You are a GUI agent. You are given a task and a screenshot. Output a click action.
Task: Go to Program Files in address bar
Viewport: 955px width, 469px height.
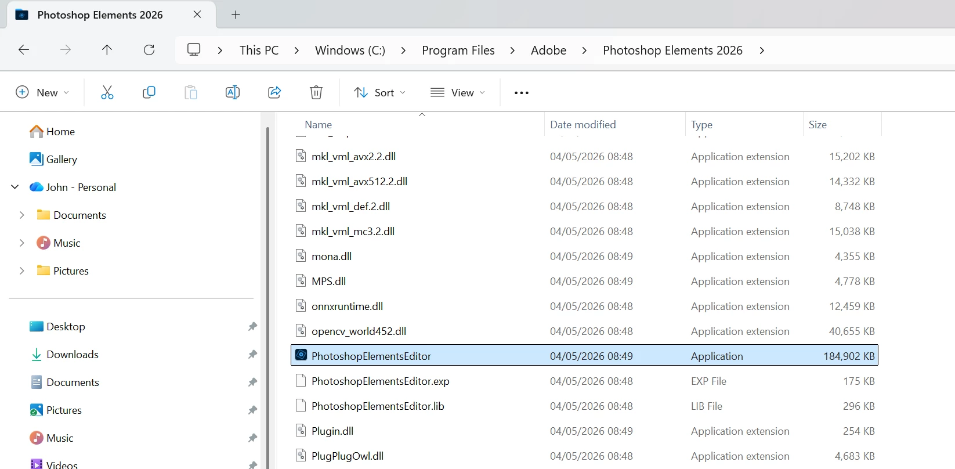tap(458, 50)
